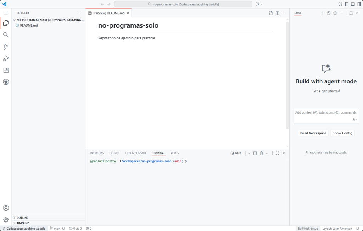Toggle the Primary Side Bar layout button

[x=346, y=4]
